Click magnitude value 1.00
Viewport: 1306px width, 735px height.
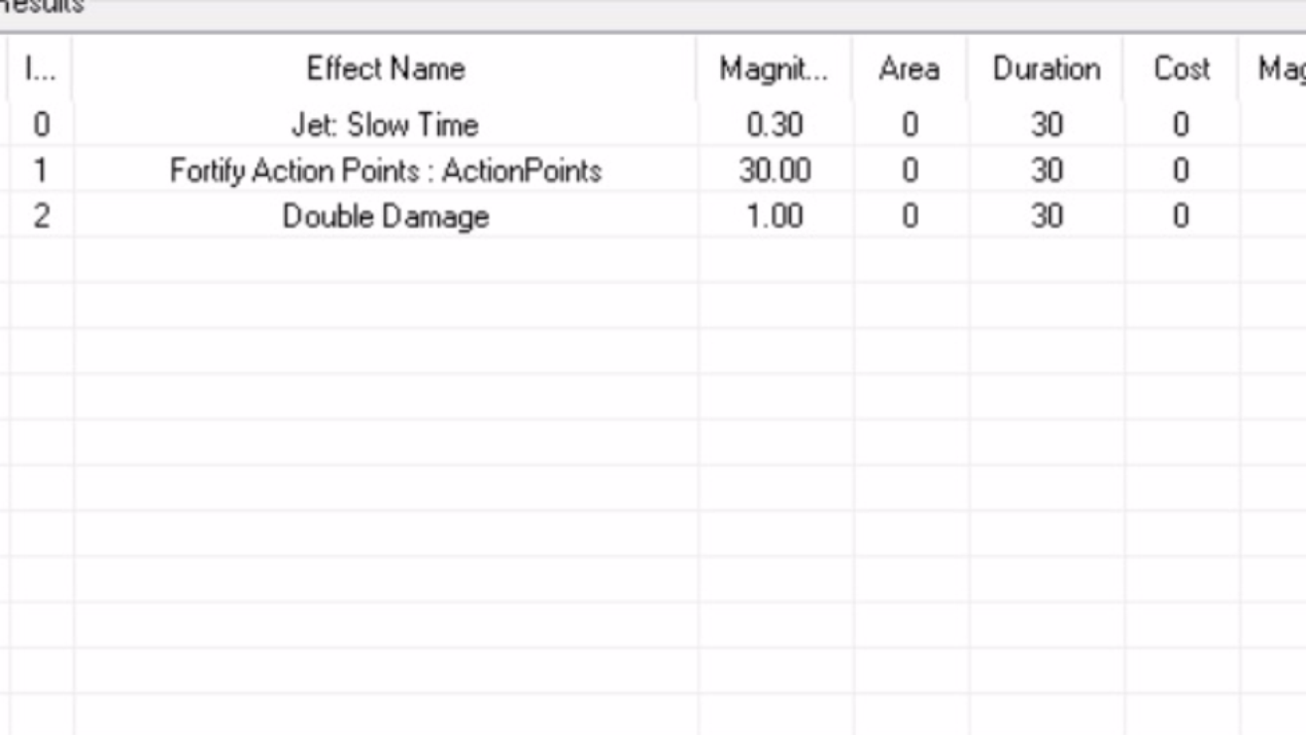click(x=775, y=217)
